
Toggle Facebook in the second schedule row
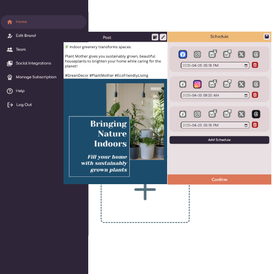[x=182, y=84]
